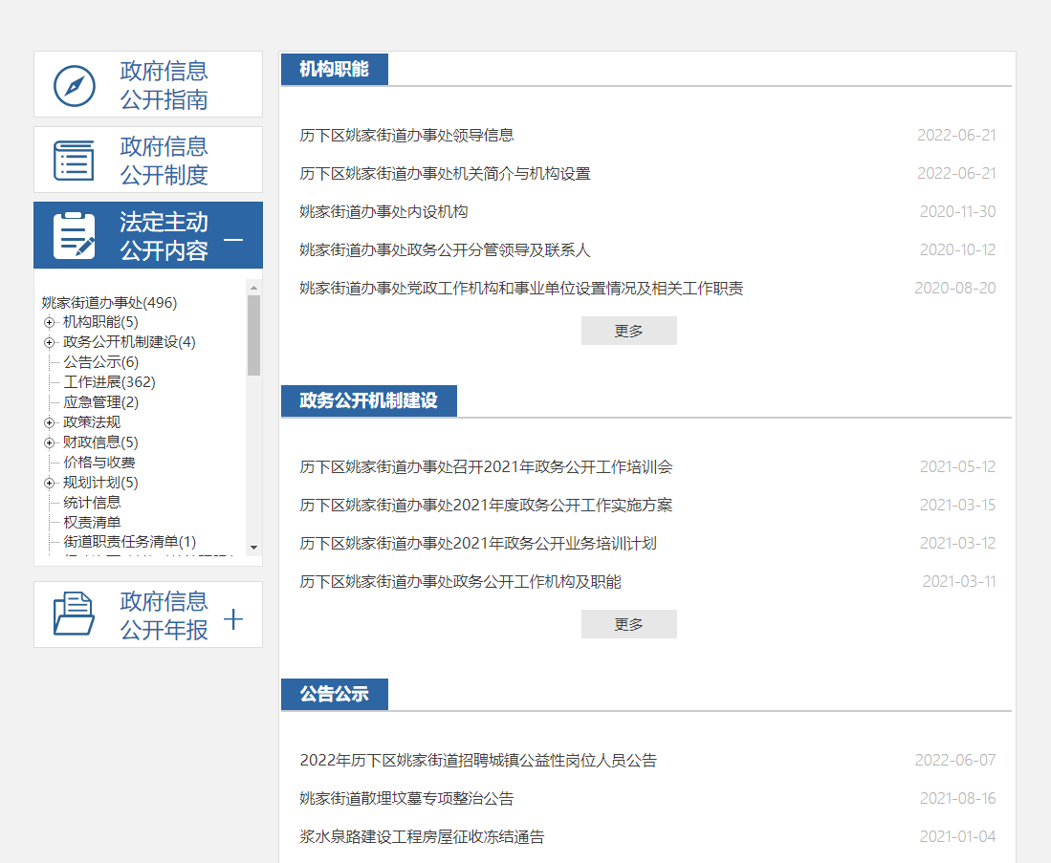This screenshot has height=863, width=1051.
Task: Expand the 政务公开机制建设(4) tree node
Action: point(49,342)
